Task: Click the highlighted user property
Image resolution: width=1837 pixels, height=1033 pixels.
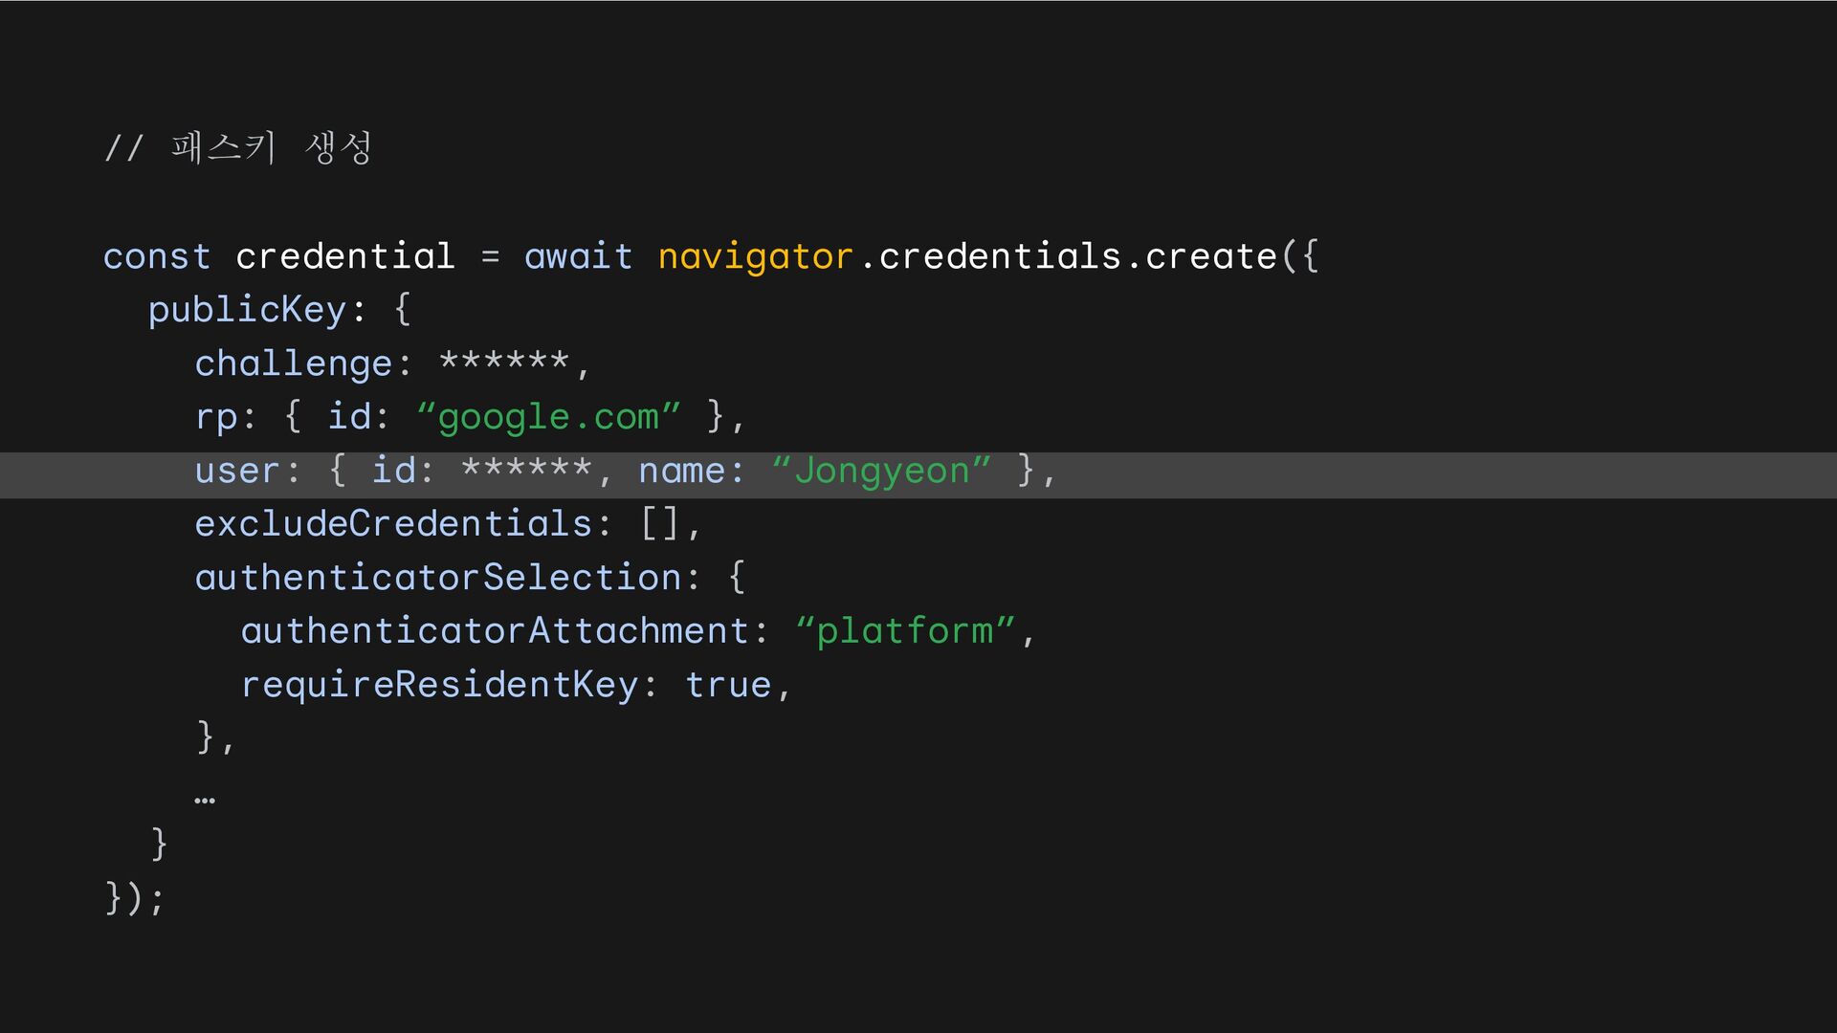Action: point(237,472)
